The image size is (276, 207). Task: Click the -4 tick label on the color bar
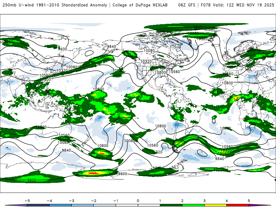tap(49, 201)
